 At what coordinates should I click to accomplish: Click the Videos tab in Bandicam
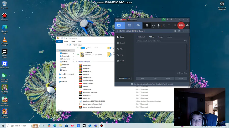(x=152, y=37)
